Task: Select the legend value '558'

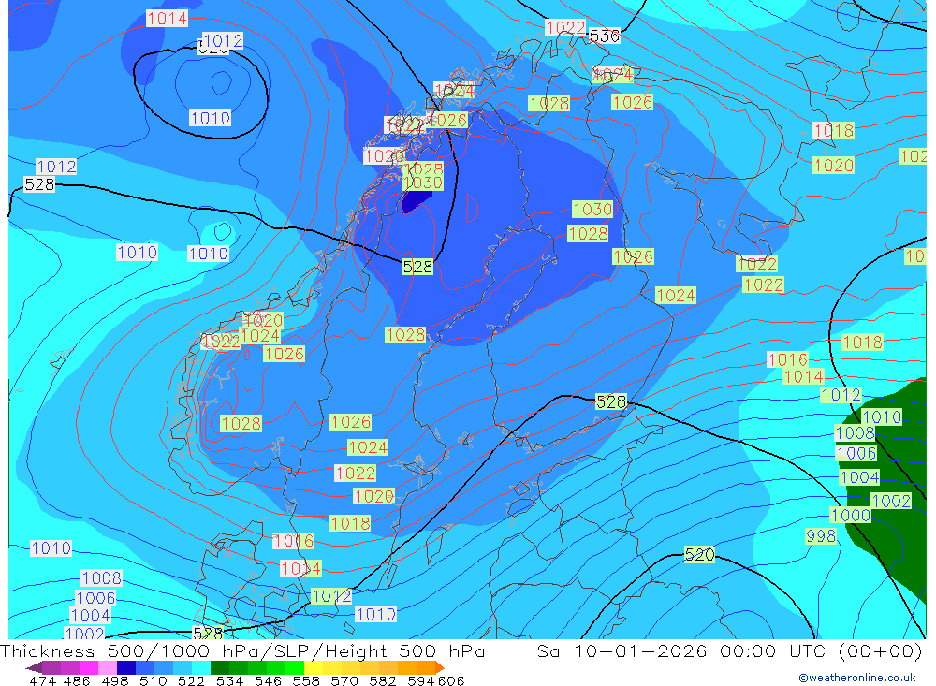Action: (x=306, y=680)
